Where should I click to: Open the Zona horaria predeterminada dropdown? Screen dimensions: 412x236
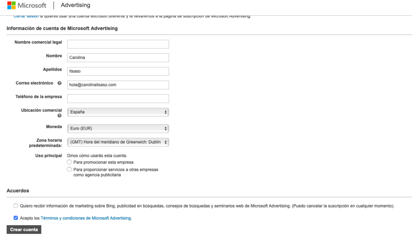click(118, 142)
